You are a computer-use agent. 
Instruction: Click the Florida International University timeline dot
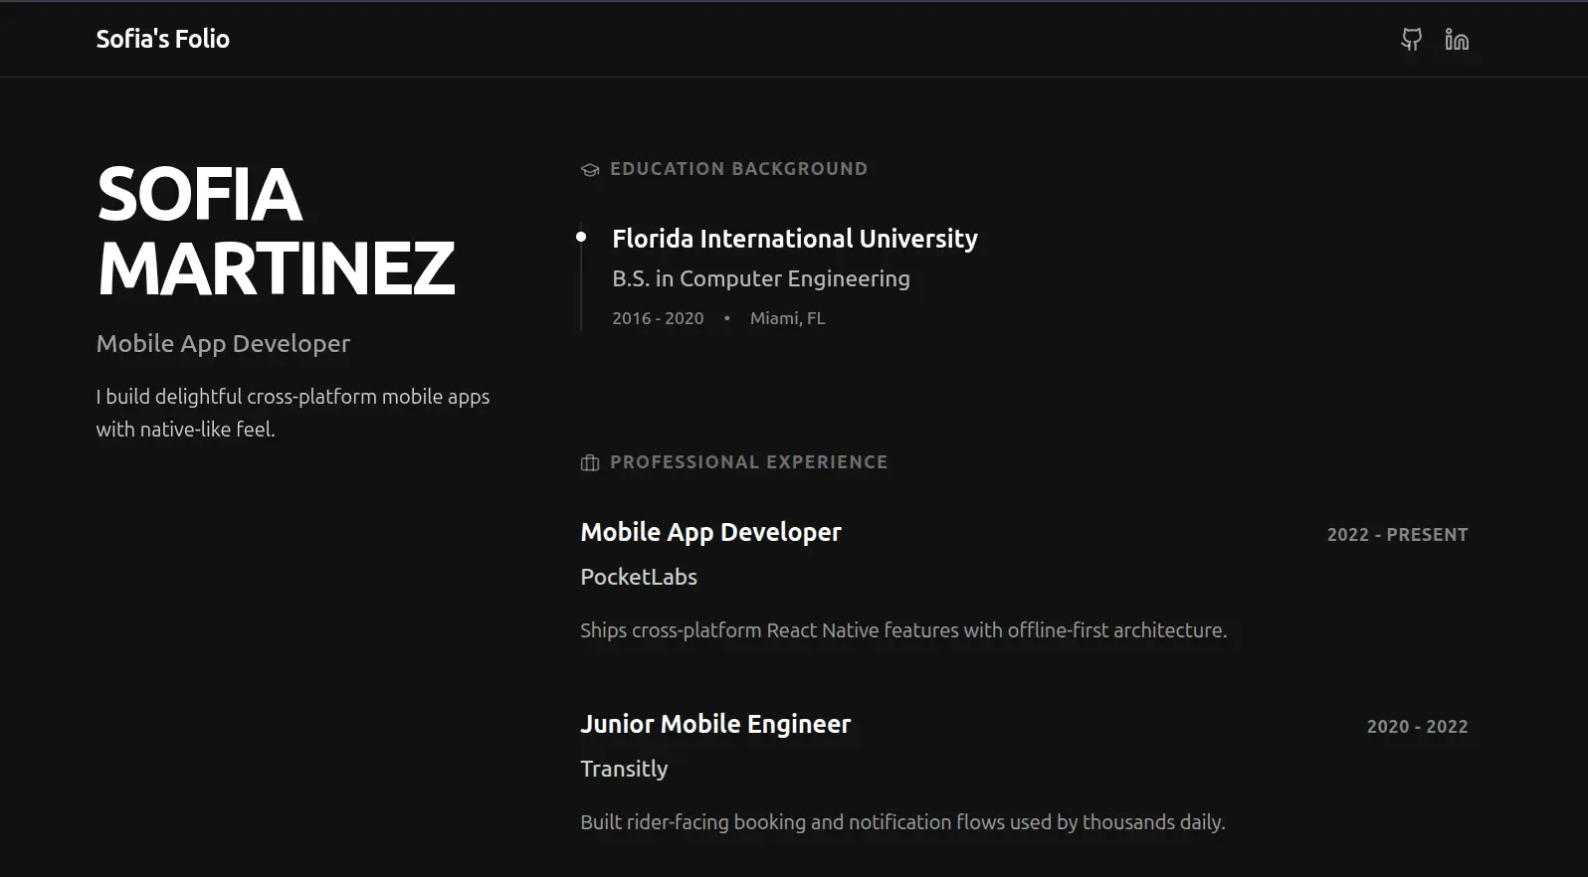click(581, 237)
